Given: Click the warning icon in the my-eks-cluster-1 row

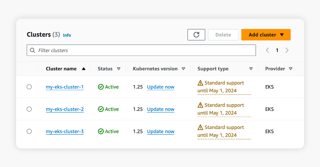Looking at the screenshot, I should tap(200, 83).
